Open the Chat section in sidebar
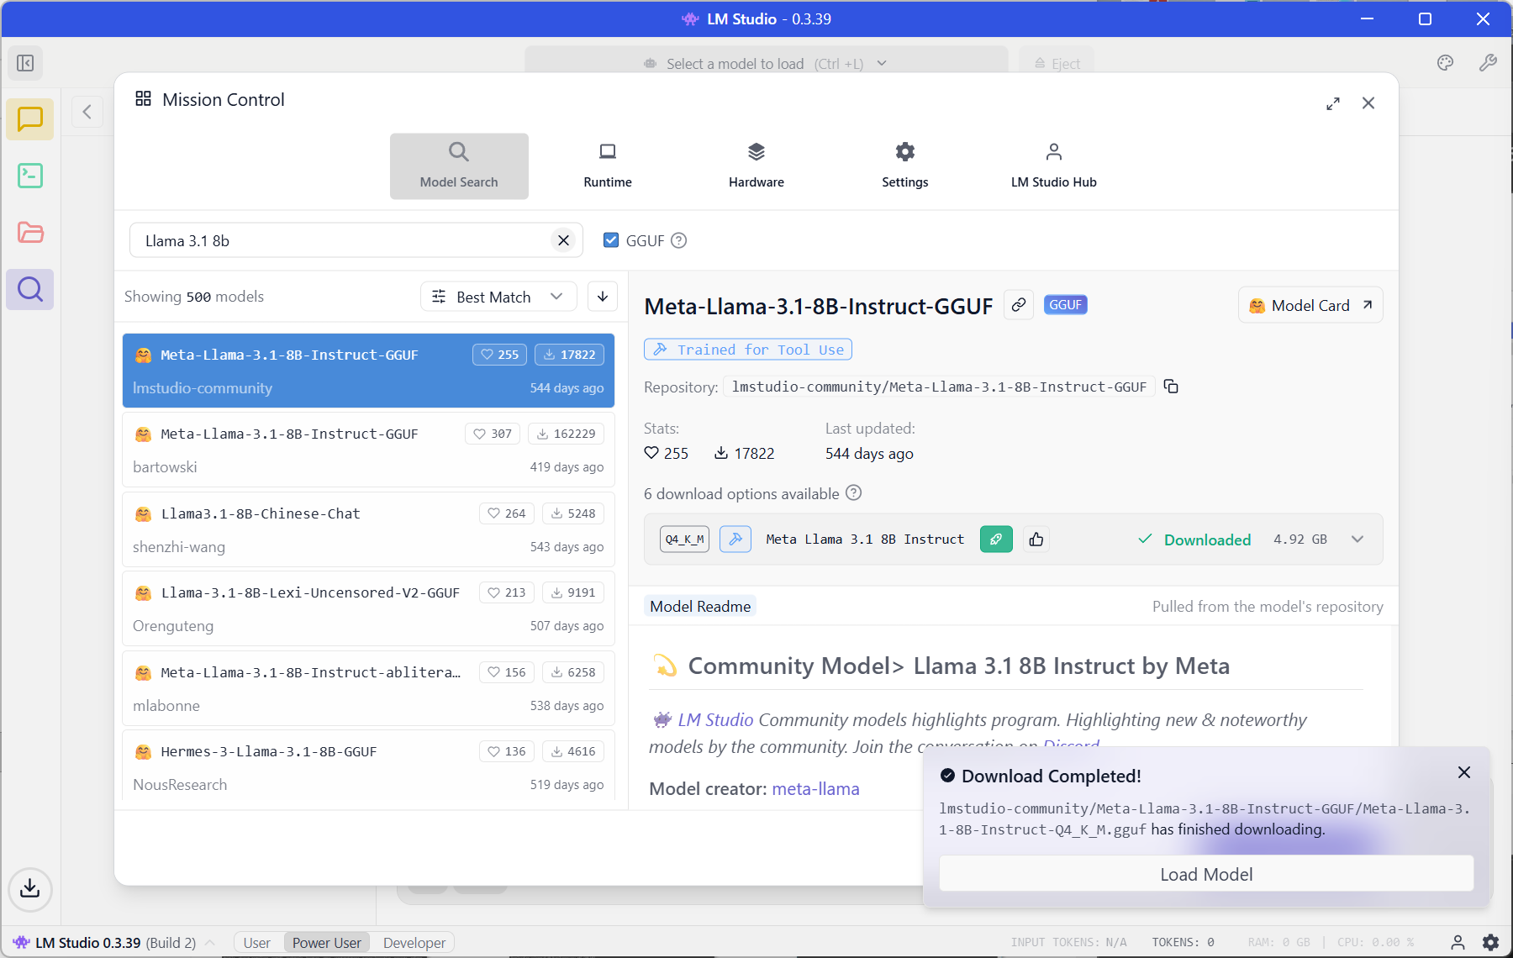1513x958 pixels. coord(30,119)
